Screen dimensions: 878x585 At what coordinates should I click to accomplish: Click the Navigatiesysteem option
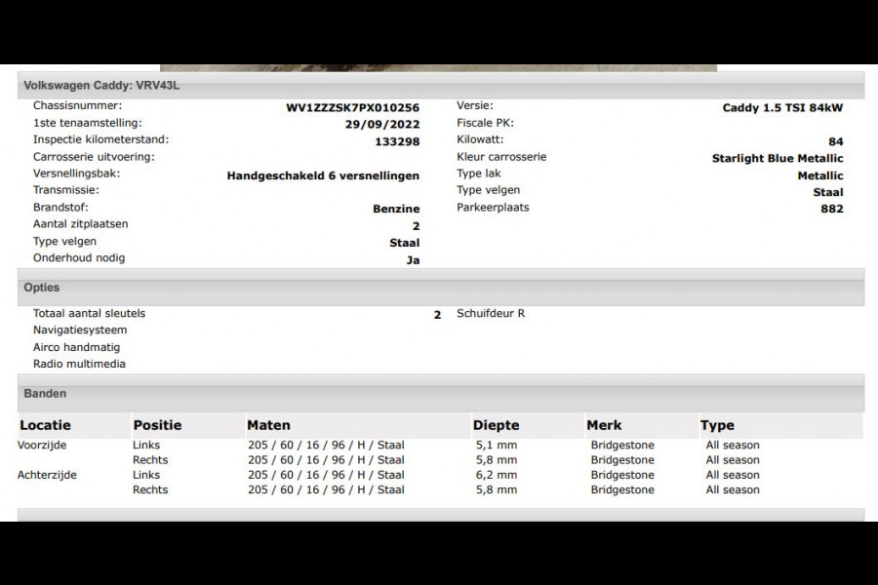pyautogui.click(x=80, y=331)
